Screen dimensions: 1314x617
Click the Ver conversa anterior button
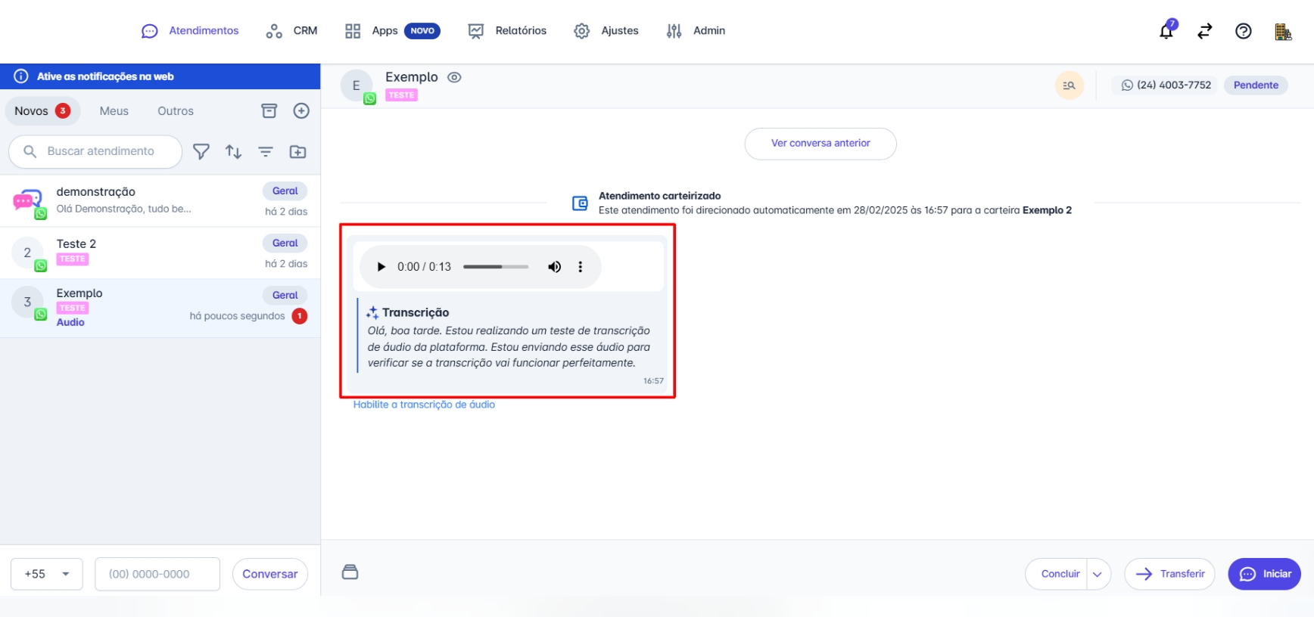pos(820,144)
